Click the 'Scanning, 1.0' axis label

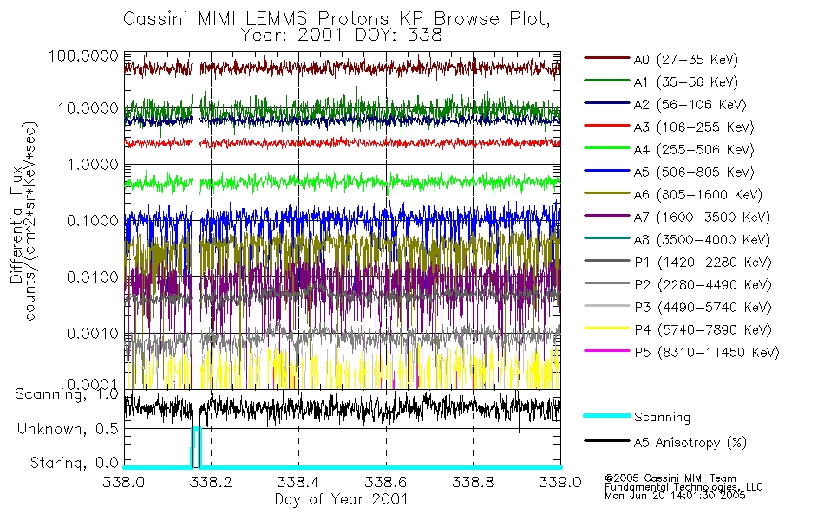coord(67,394)
